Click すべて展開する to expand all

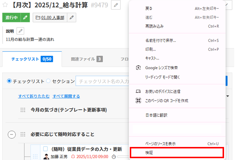pos(66,96)
